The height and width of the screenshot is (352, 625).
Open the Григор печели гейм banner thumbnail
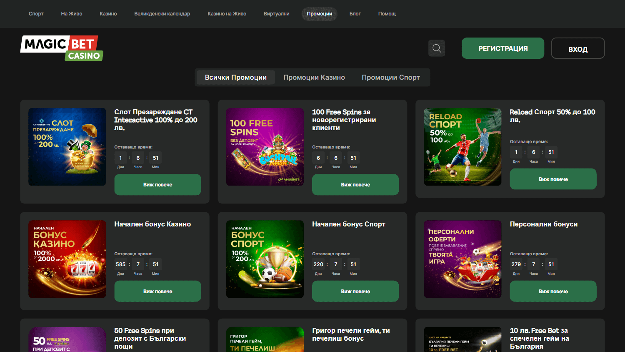pyautogui.click(x=265, y=339)
